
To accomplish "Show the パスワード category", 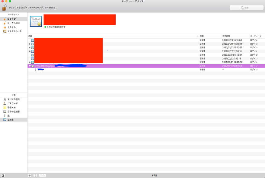I will click(14, 103).
